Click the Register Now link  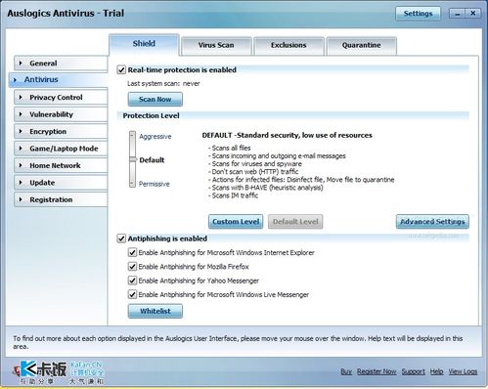point(377,371)
